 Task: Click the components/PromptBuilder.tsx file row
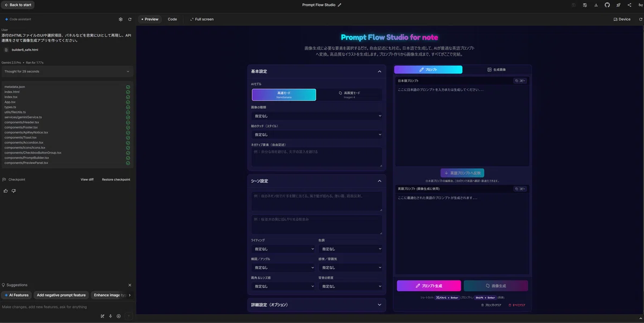[67, 157]
